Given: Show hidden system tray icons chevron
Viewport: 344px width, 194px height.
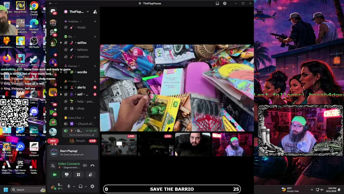Looking at the screenshot, I should (x=312, y=190).
